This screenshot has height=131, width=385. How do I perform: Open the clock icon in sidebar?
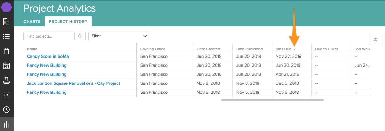(7, 110)
